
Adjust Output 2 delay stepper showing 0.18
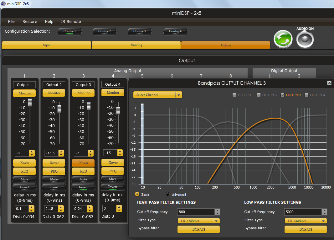(x=61, y=209)
